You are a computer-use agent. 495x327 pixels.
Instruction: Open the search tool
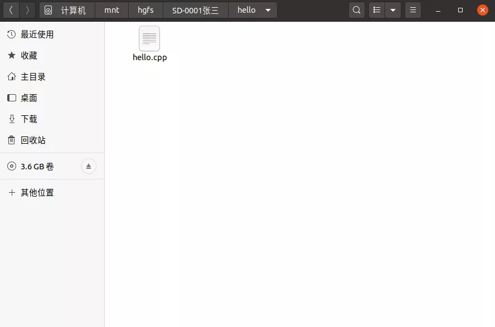[357, 10]
